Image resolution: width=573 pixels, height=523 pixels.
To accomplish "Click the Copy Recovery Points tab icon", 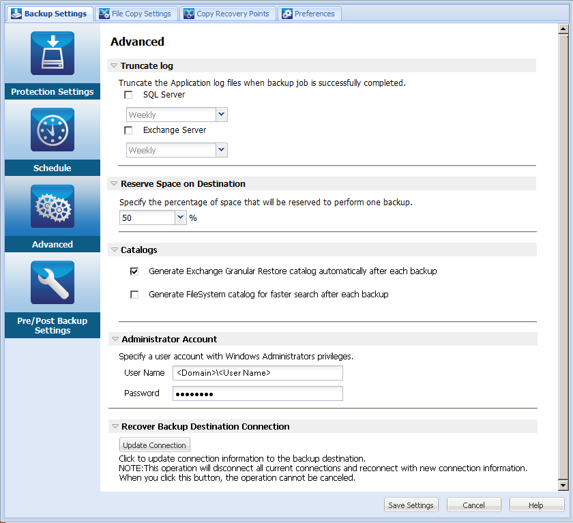I will click(x=188, y=14).
